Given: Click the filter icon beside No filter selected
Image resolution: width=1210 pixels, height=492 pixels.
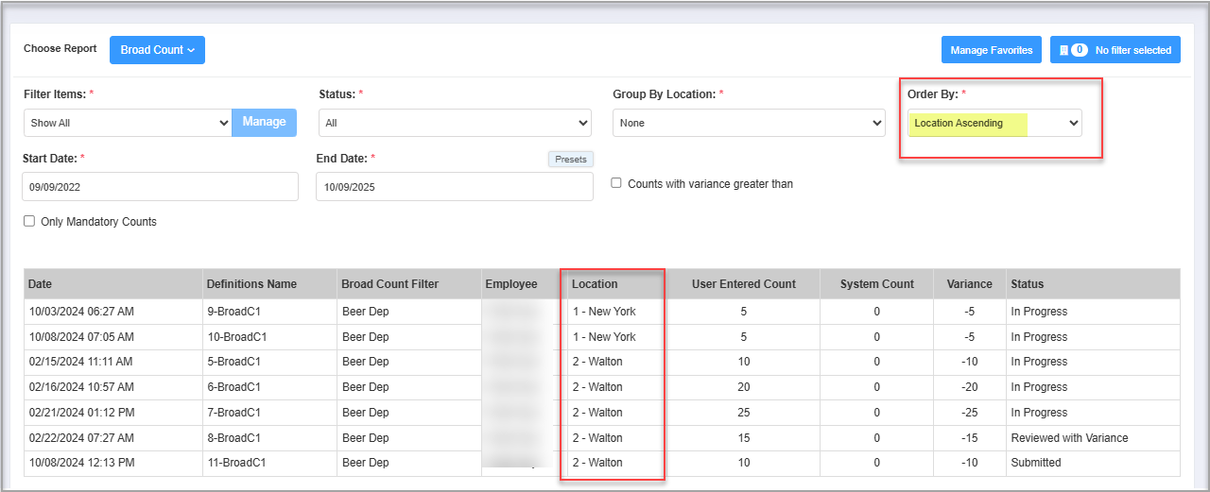Looking at the screenshot, I should pyautogui.click(x=1063, y=50).
